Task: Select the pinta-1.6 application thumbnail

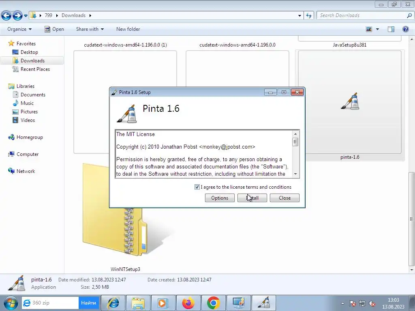Action: 350,102
